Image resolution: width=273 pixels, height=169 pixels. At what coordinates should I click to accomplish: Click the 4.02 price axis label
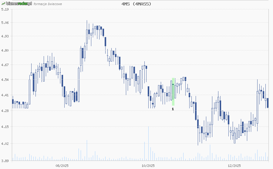[5, 144]
